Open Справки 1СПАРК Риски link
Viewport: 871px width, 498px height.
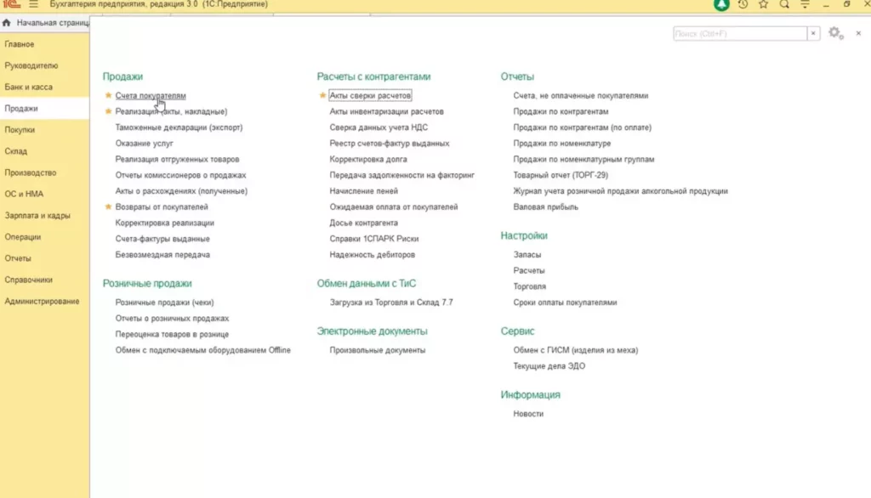(374, 239)
